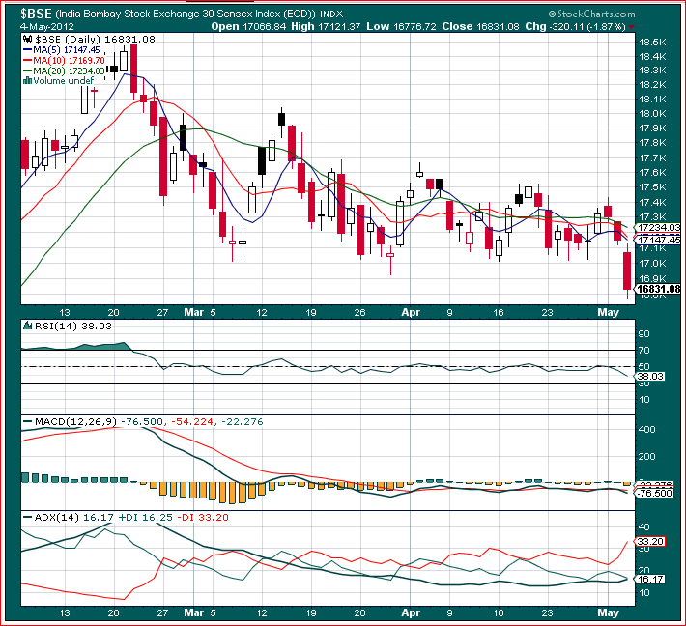Click the -DI 33.20 legend label
686x626 pixels.
click(x=203, y=518)
